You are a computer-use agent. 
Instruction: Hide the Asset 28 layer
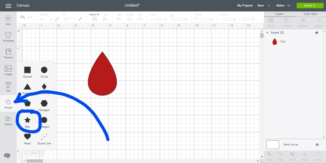pyautogui.click(x=316, y=33)
